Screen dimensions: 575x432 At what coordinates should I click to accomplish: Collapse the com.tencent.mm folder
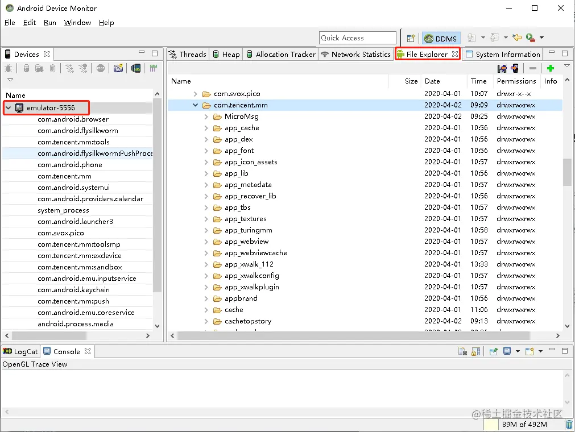pos(196,105)
